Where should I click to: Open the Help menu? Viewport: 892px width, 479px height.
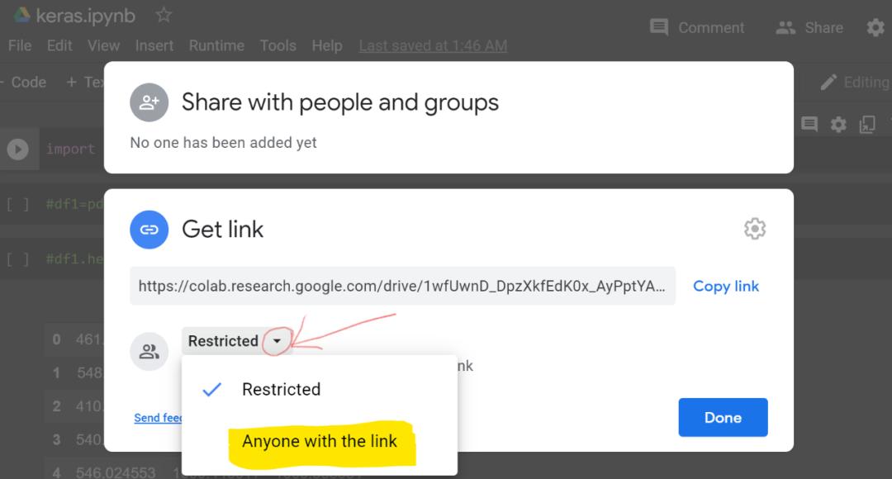[x=327, y=45]
